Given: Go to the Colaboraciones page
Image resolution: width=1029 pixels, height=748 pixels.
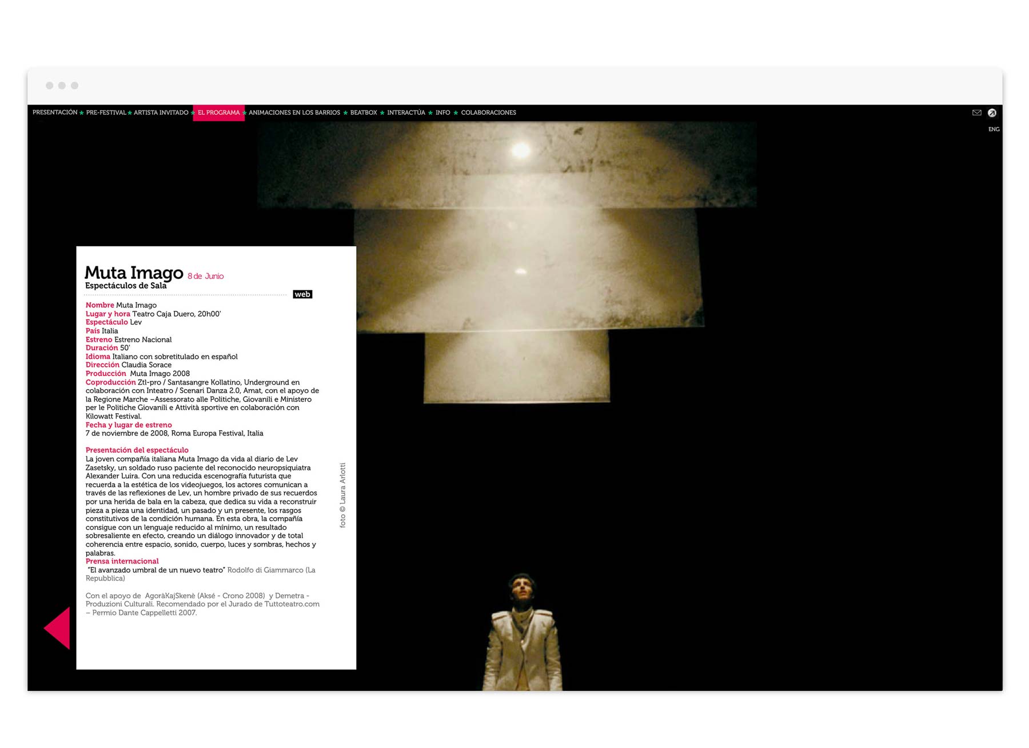Looking at the screenshot, I should tap(488, 113).
